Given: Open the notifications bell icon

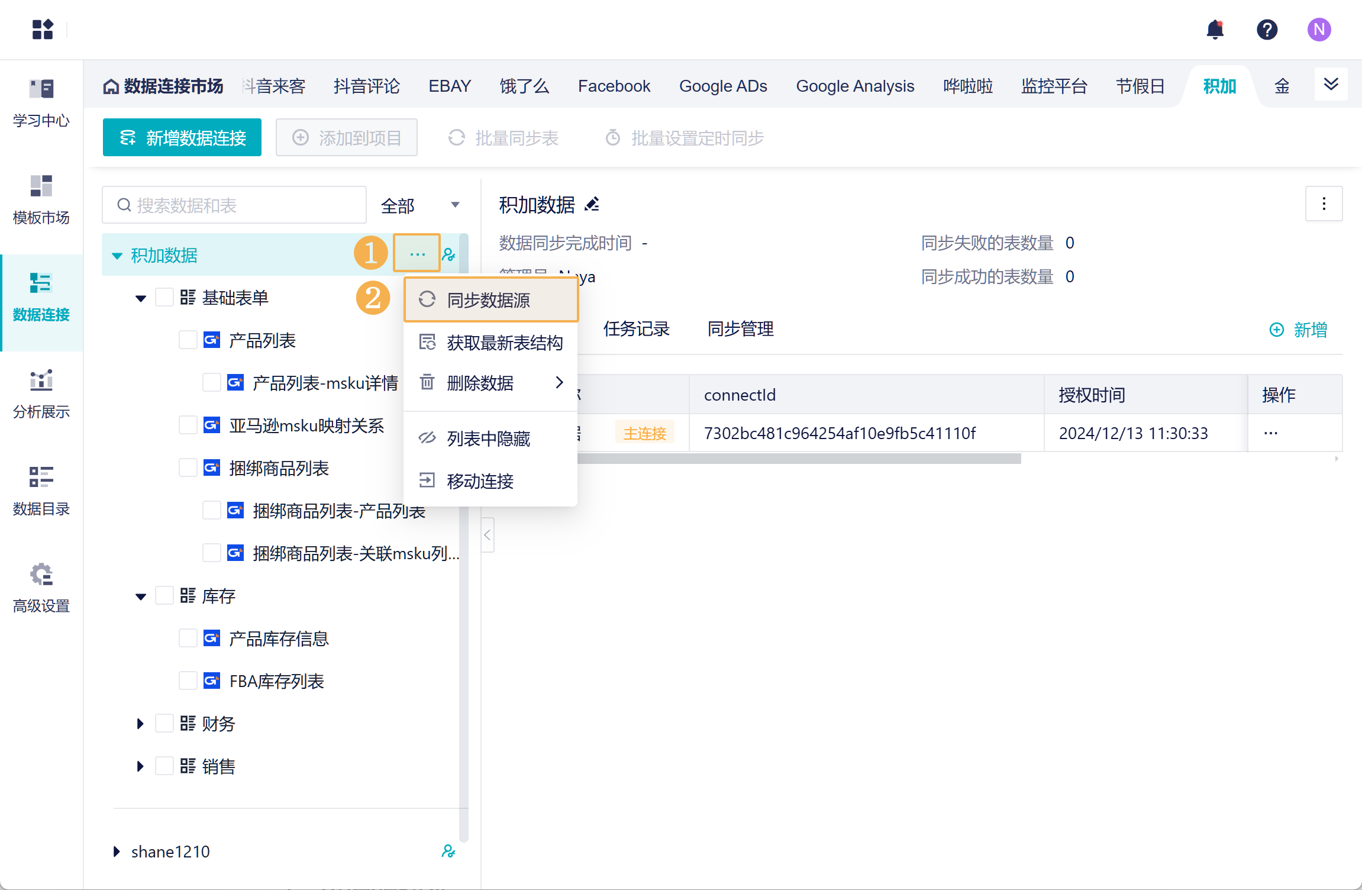Looking at the screenshot, I should [1215, 29].
